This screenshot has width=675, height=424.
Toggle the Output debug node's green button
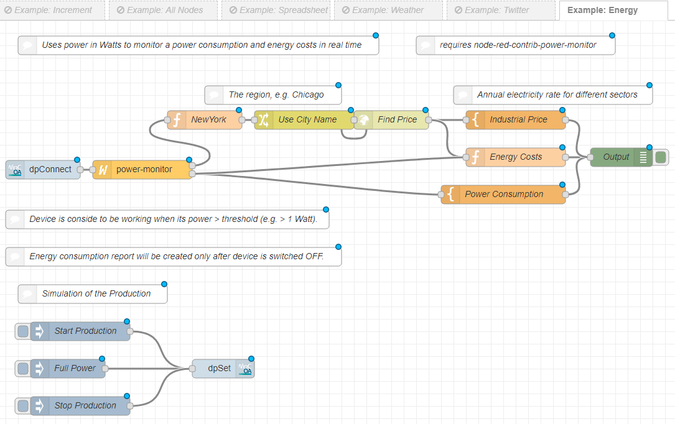pos(661,157)
